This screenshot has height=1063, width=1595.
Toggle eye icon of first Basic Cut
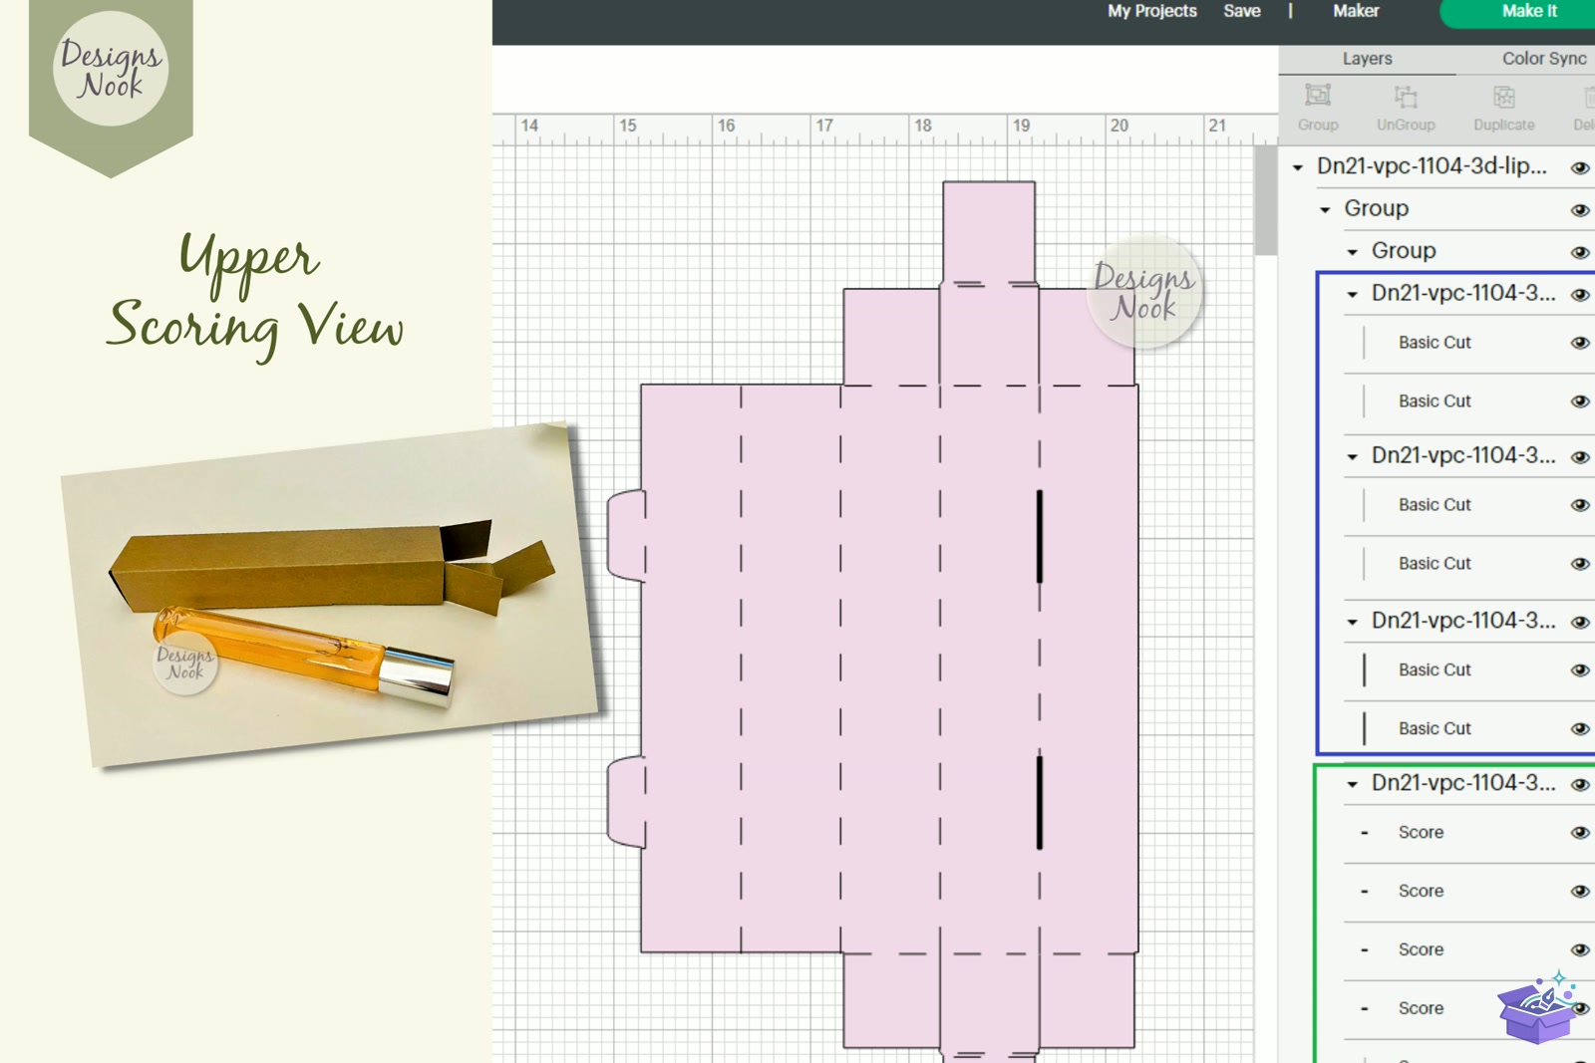[x=1580, y=343]
